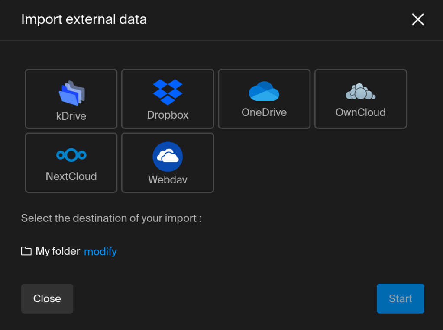The width and height of the screenshot is (443, 330).
Task: Choose the OneDrive cloud icon
Action: (264, 91)
